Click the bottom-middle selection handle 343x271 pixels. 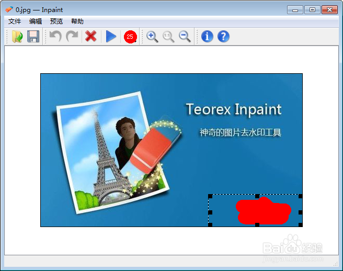[257, 224]
